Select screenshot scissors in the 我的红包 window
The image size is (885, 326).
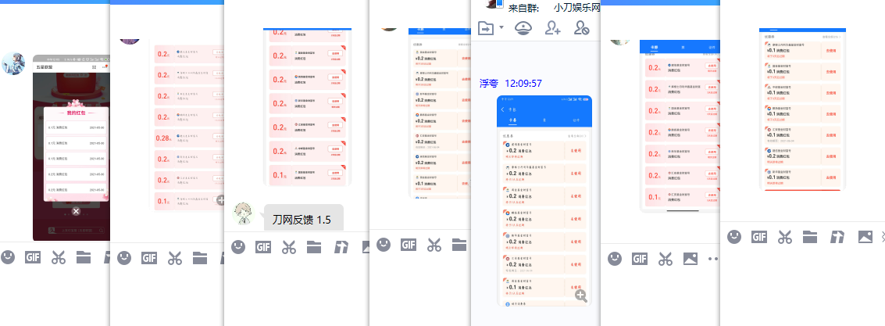tap(58, 258)
